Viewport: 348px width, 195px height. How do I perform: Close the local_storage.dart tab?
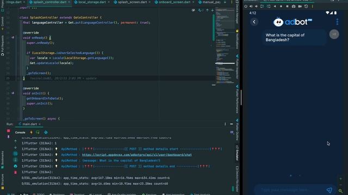tap(109, 2)
